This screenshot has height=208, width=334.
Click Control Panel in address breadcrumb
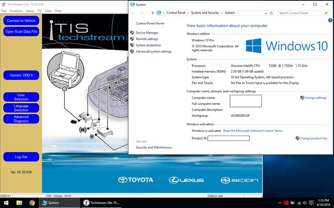pyautogui.click(x=176, y=13)
